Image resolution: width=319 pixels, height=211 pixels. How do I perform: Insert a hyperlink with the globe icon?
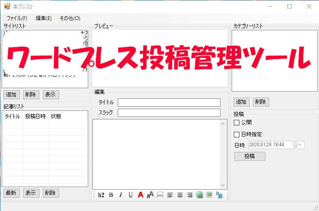[200, 195]
